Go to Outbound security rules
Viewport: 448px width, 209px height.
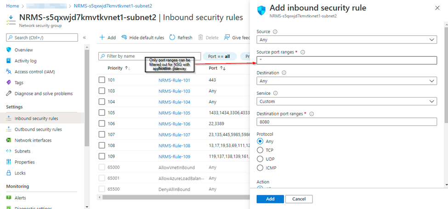[38, 130]
